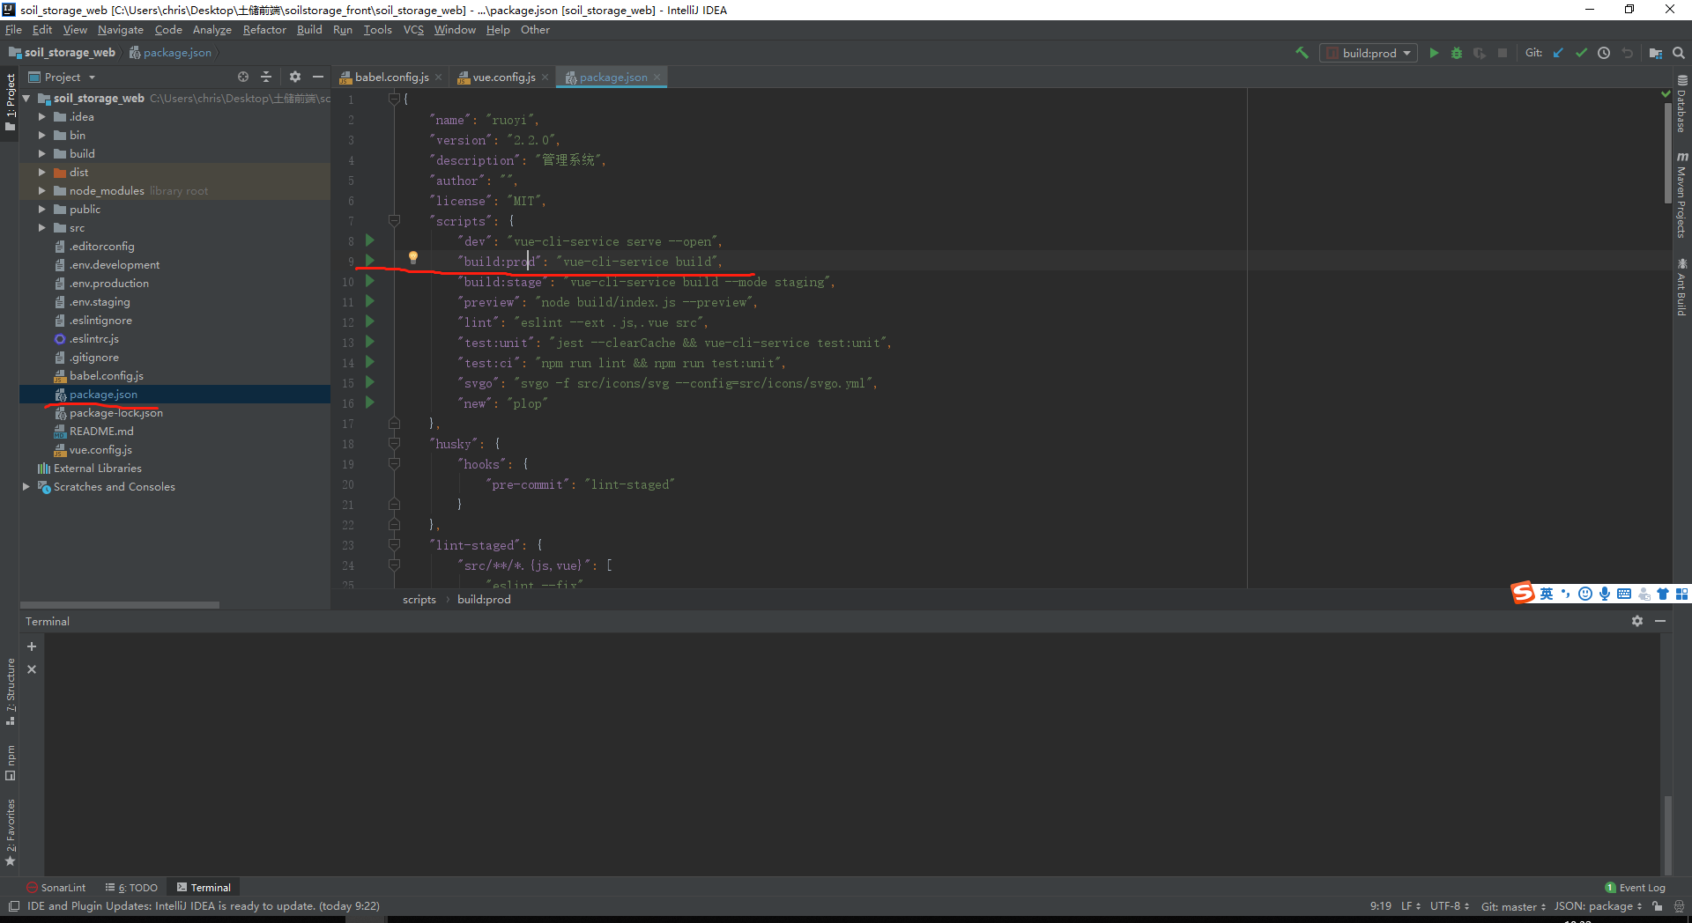Toggle the npm tool window
This screenshot has width=1692, height=923.
[11, 763]
